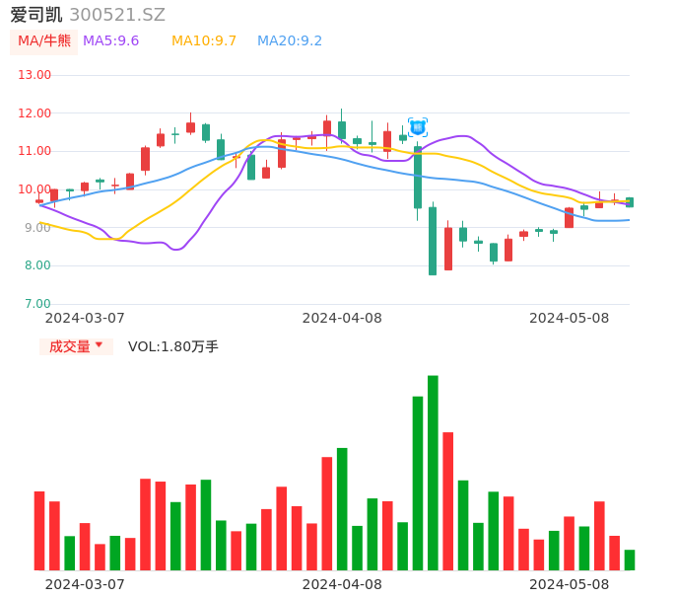This screenshot has width=676, height=598.
Task: Toggle the MA20:9.2 legend label
Action: 290,41
